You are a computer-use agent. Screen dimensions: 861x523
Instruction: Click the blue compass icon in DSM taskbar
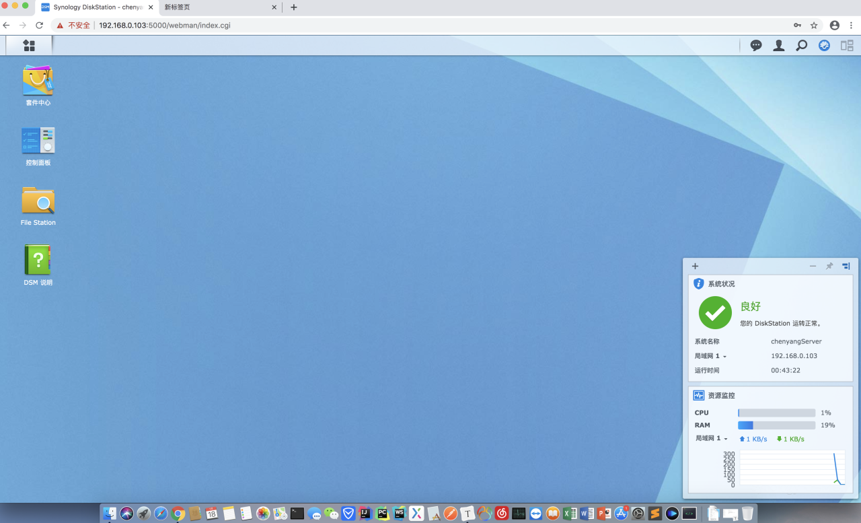824,46
